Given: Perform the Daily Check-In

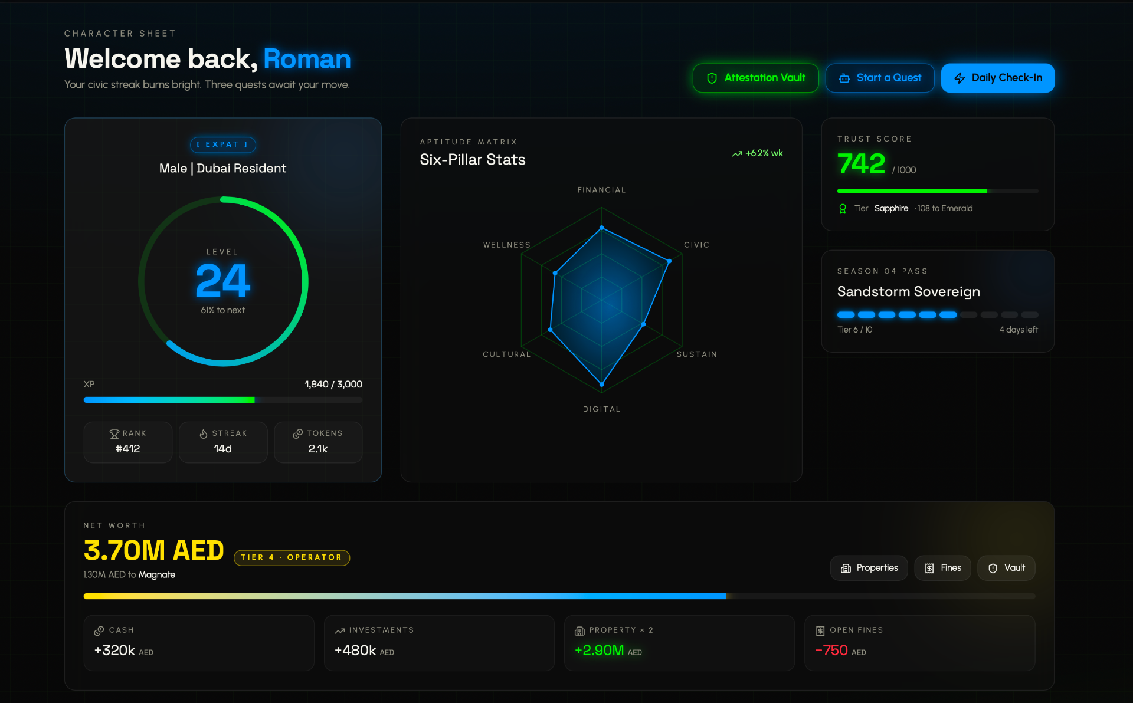Looking at the screenshot, I should tap(998, 78).
